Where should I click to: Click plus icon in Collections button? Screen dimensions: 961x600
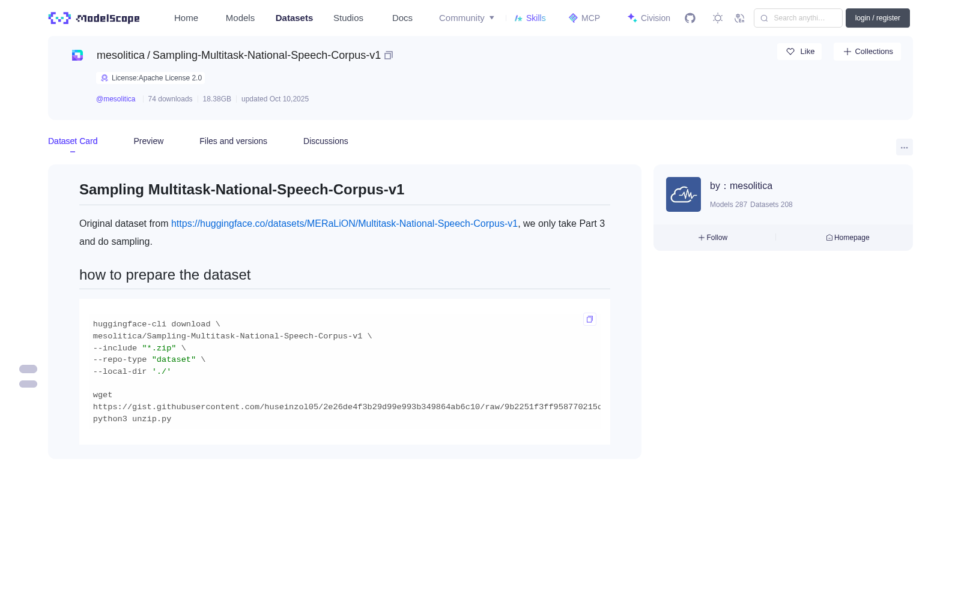847,52
